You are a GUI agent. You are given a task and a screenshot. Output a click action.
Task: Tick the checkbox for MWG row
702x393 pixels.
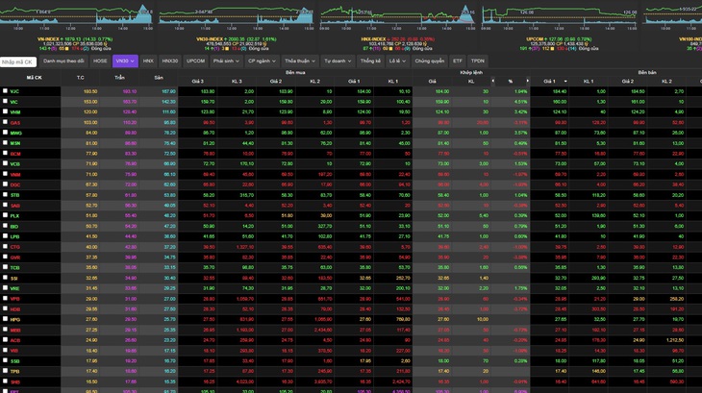(6, 133)
